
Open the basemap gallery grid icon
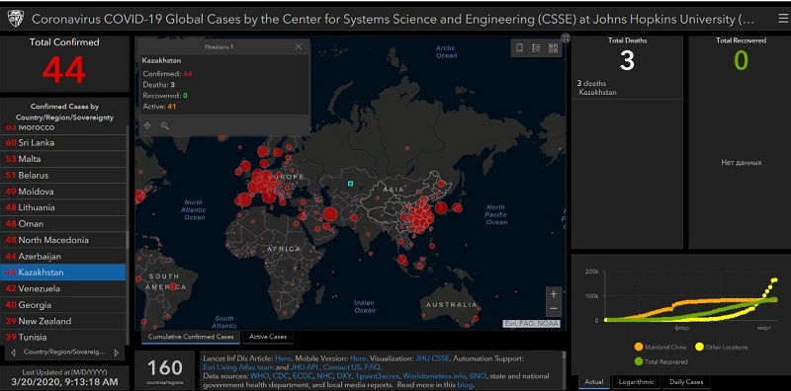tap(553, 47)
